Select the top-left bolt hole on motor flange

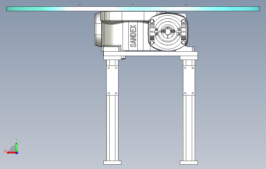(x=152, y=21)
